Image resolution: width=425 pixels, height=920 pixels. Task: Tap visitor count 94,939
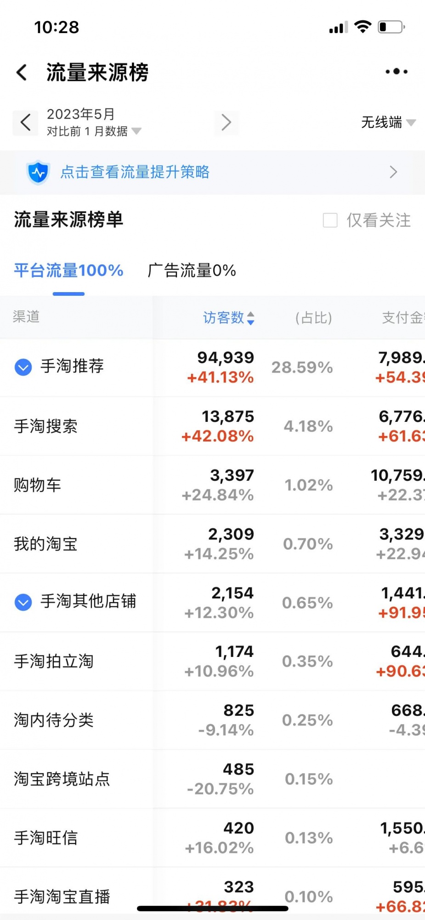[x=226, y=357]
